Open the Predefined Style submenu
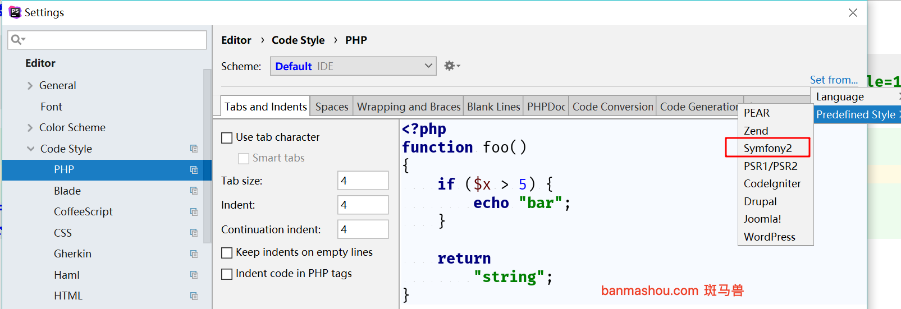The height and width of the screenshot is (309, 901). tap(857, 114)
